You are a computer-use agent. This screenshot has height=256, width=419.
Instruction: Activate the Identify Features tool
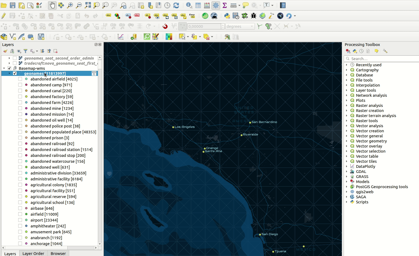tap(189, 5)
